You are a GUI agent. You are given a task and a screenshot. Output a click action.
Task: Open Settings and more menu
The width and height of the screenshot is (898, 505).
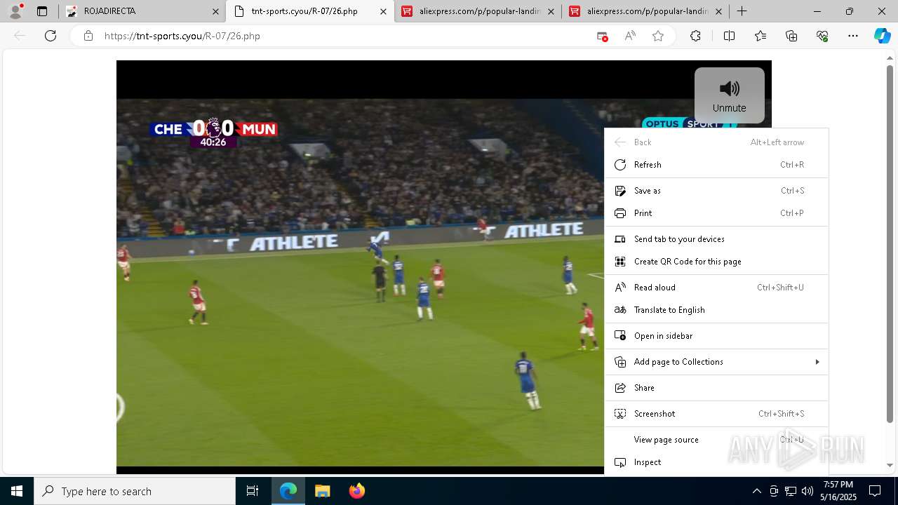pyautogui.click(x=853, y=36)
